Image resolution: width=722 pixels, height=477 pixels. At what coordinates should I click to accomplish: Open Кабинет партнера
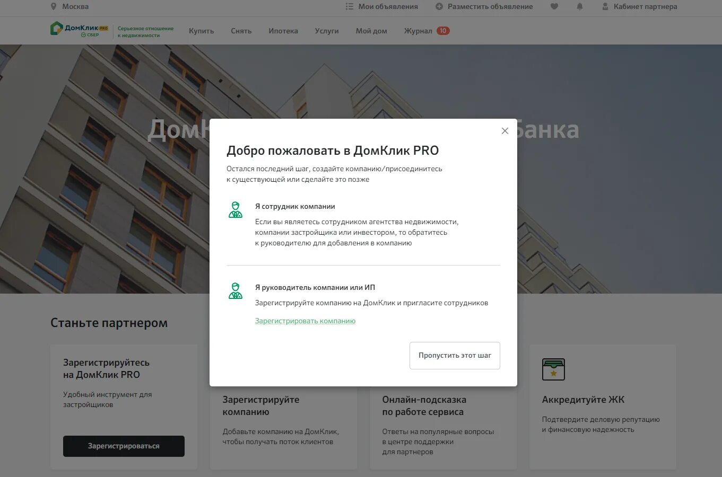tap(645, 6)
